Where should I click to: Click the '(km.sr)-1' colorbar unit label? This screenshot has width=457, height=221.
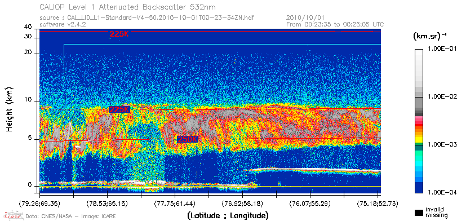429,37
